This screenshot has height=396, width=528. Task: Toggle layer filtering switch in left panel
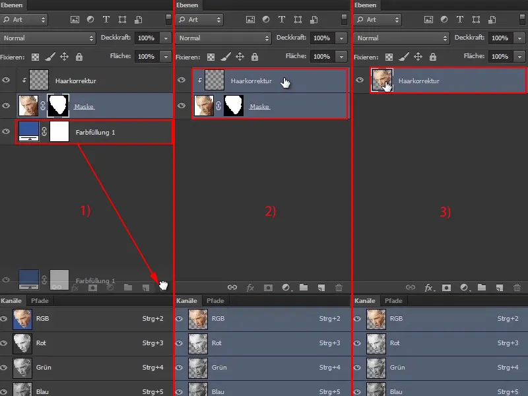pos(168,19)
